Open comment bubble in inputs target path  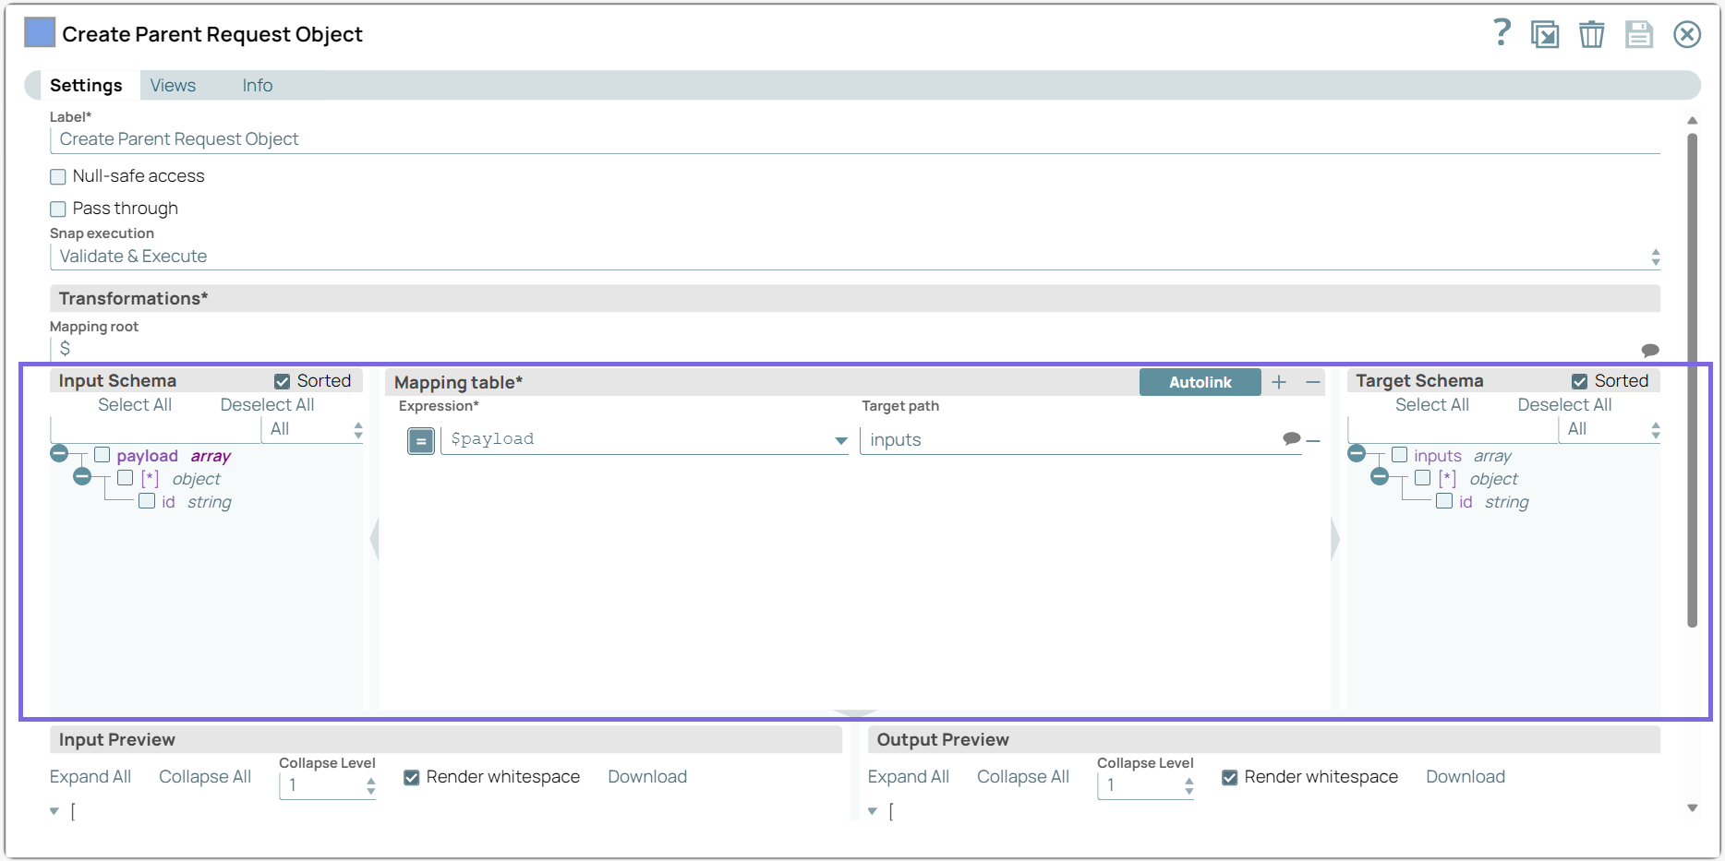click(1292, 438)
